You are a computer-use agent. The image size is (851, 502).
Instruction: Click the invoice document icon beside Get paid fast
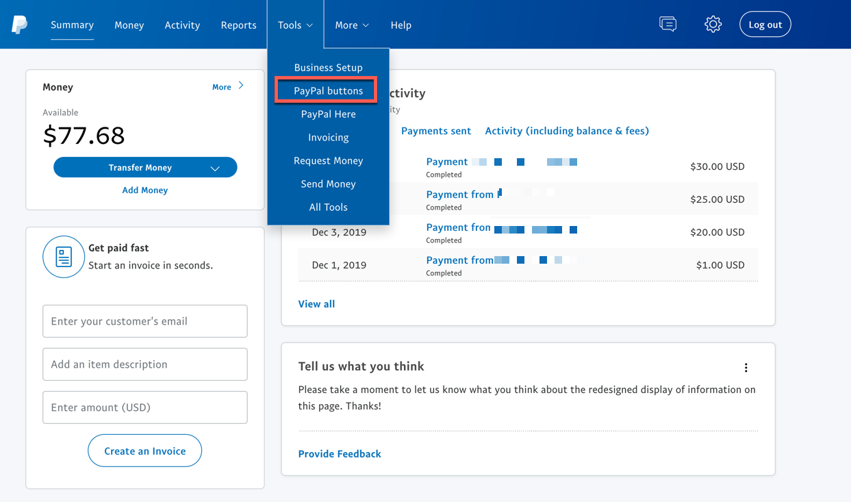64,256
